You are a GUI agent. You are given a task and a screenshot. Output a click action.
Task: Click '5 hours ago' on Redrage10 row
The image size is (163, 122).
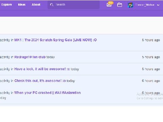tap(151, 57)
